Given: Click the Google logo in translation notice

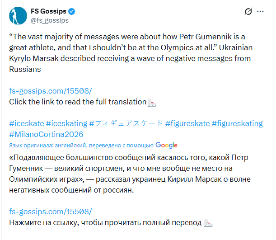Looking at the screenshot, I should [166, 145].
